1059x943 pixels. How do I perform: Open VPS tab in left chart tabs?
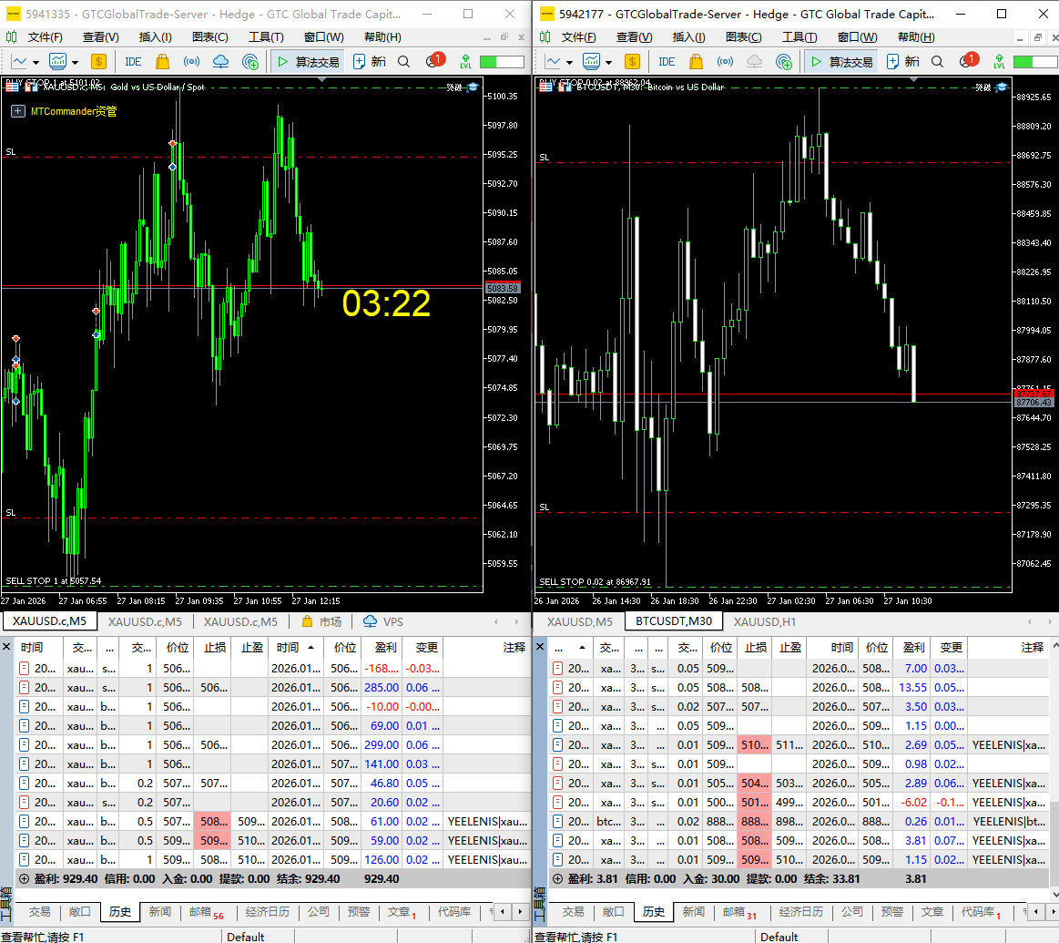383,621
